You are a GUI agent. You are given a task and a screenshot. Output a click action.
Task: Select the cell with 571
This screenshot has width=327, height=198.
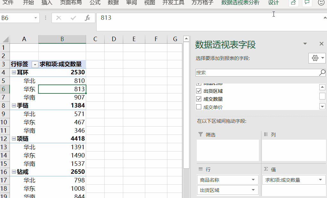click(x=62, y=114)
